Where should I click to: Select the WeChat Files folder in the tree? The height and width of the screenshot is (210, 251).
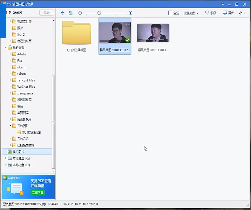tap(26, 87)
